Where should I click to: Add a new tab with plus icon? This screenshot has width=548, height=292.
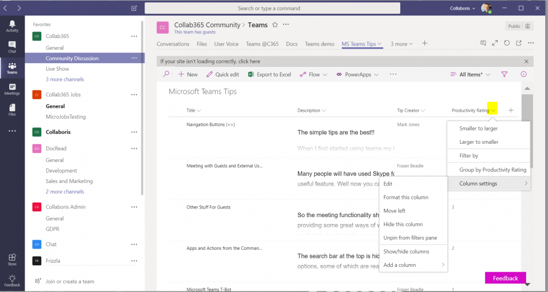(x=424, y=43)
